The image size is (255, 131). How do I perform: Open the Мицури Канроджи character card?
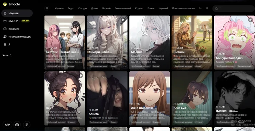click(x=234, y=42)
